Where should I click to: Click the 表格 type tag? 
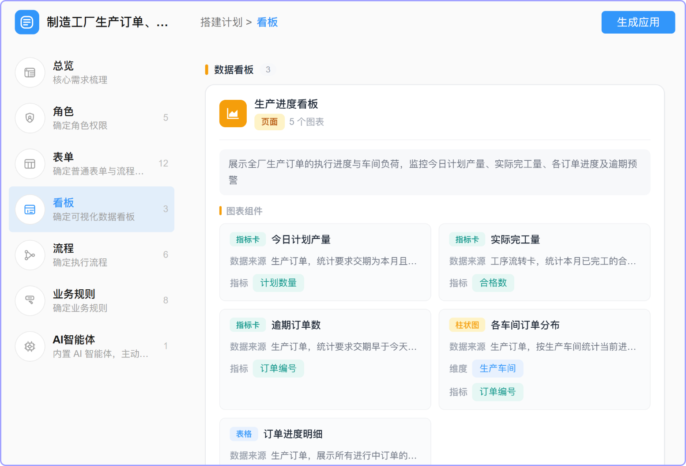(x=244, y=434)
